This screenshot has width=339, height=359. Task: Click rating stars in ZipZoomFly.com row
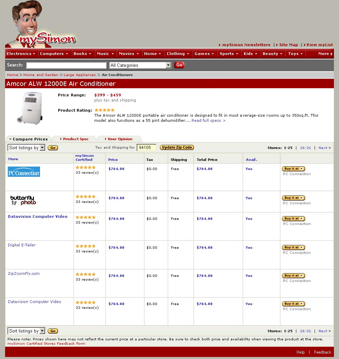pyautogui.click(x=85, y=274)
